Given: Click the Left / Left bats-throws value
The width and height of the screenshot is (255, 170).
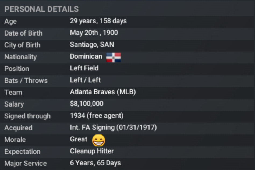Looking at the screenshot, I should point(85,80).
